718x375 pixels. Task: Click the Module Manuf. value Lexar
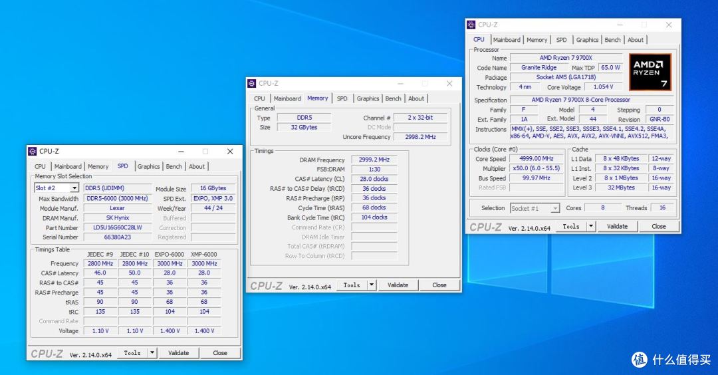click(118, 208)
